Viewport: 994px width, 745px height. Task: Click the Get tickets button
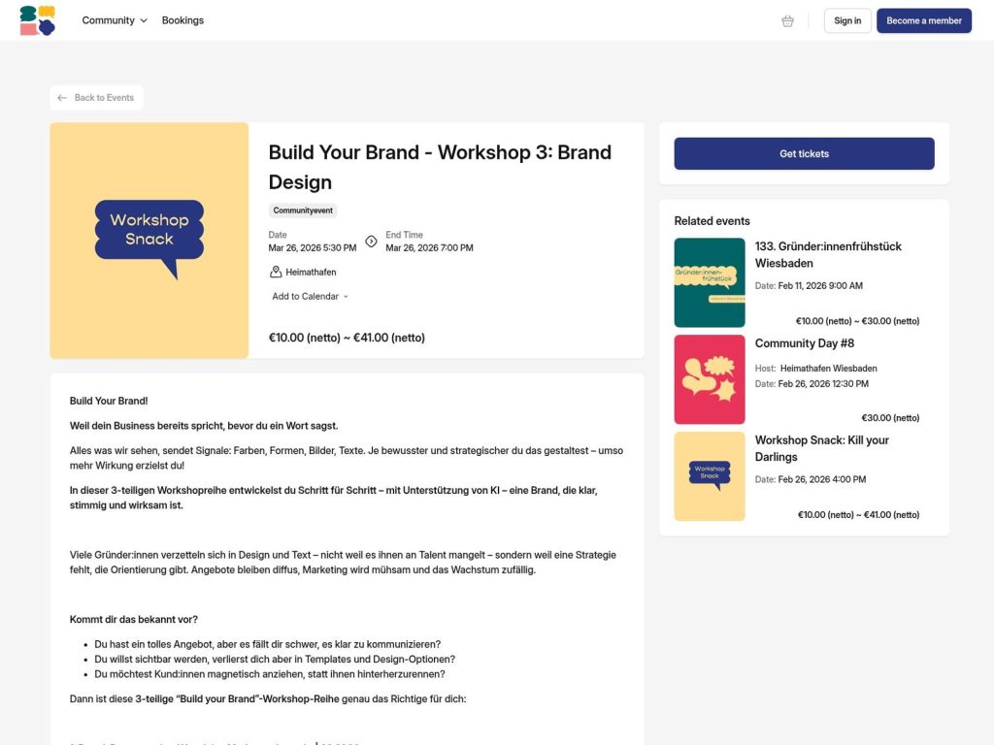pyautogui.click(x=803, y=153)
